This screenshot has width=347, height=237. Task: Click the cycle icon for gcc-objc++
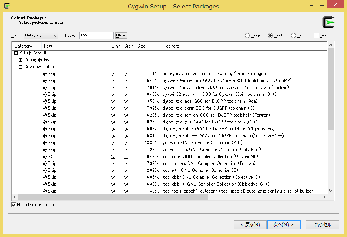pos(45,184)
